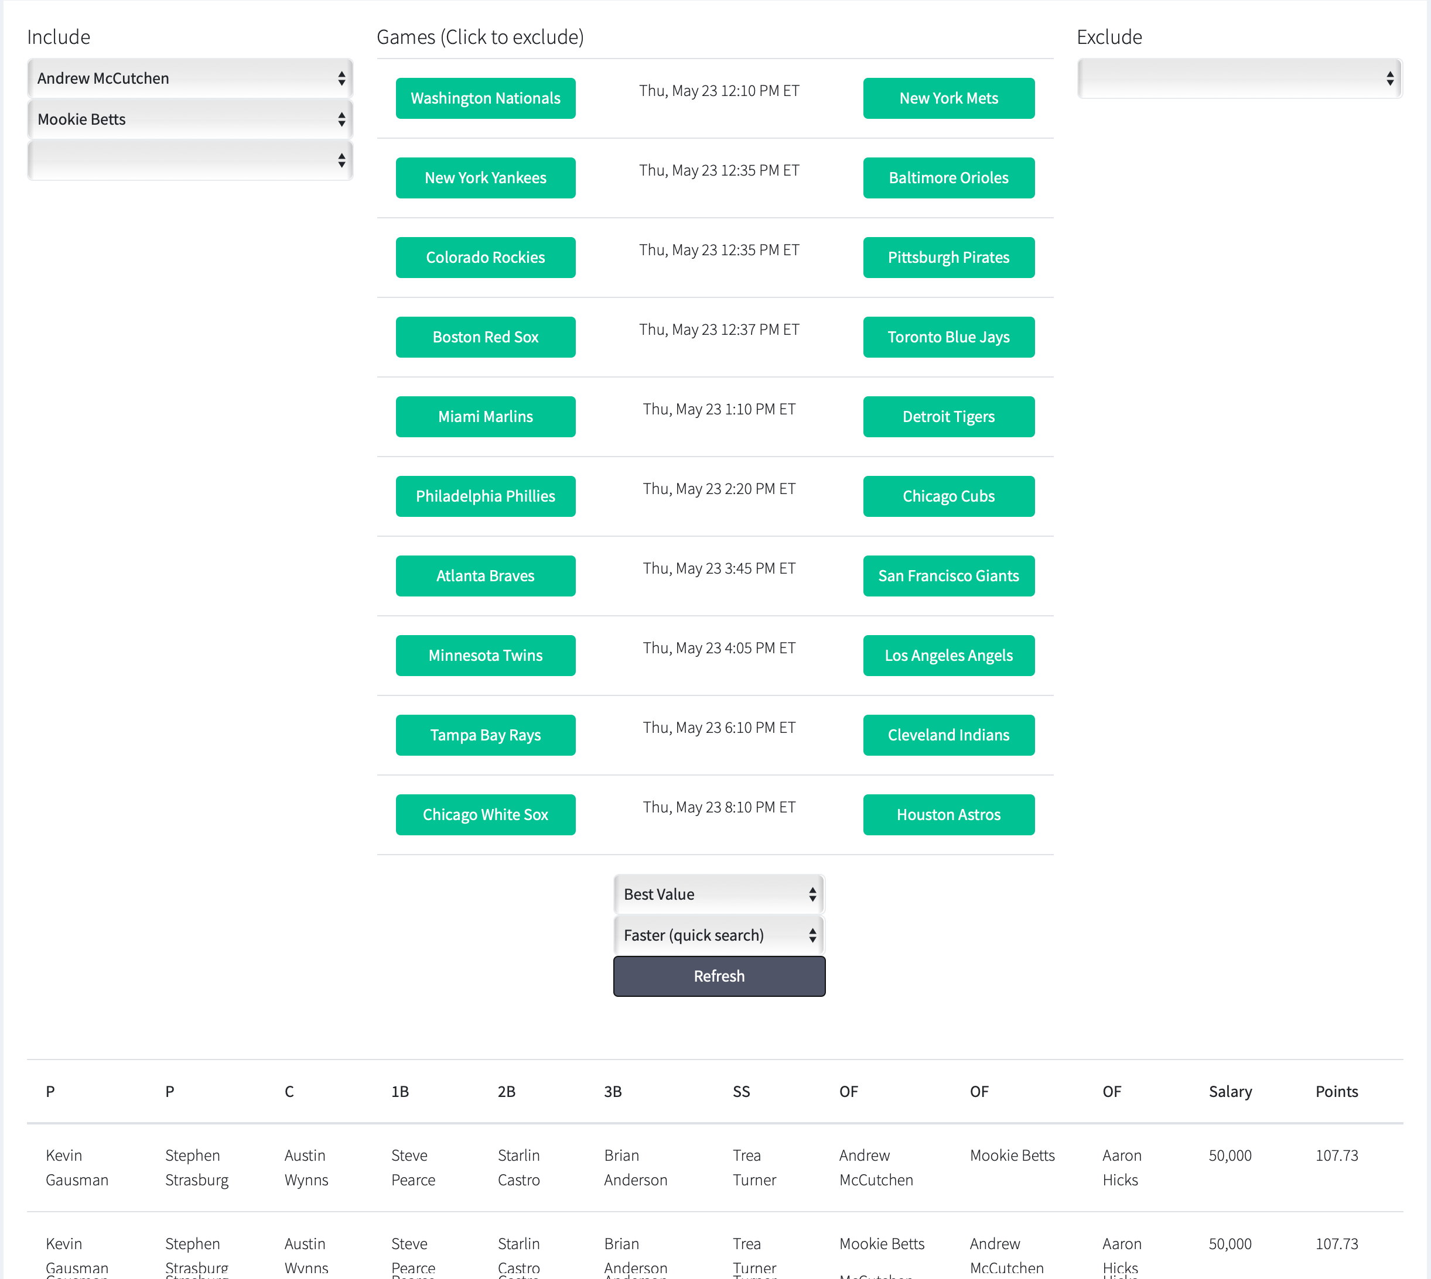Click the Refresh button
This screenshot has height=1279, width=1431.
[719, 976]
